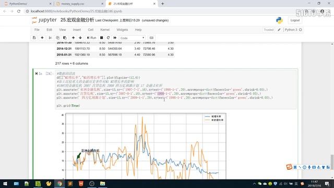Click the plt.grid(True) code line

pos(68,105)
